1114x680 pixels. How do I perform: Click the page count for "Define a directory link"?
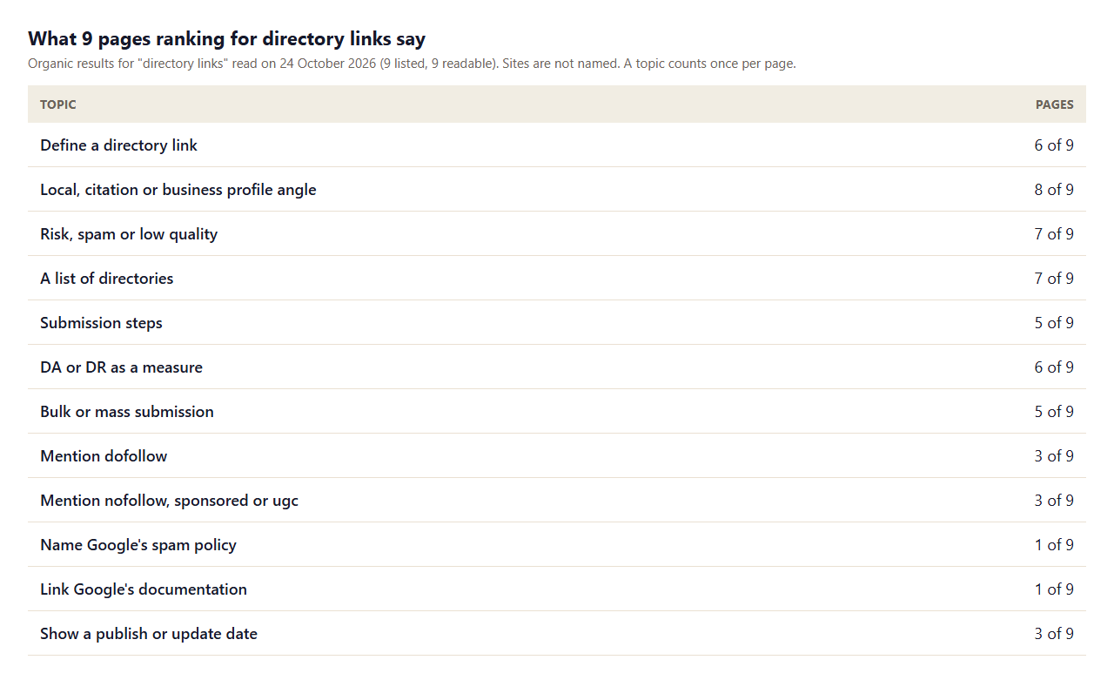(1054, 145)
